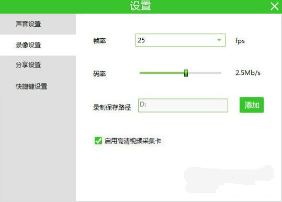Close the 设置 dialog with the X
This screenshot has width=282, height=202.
[x=275, y=6]
